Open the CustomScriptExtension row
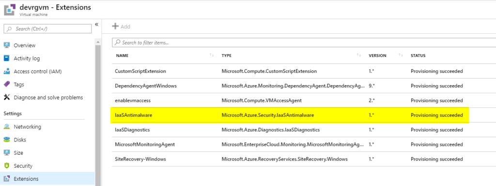Screen dimensions: 496x186 coord(304,71)
